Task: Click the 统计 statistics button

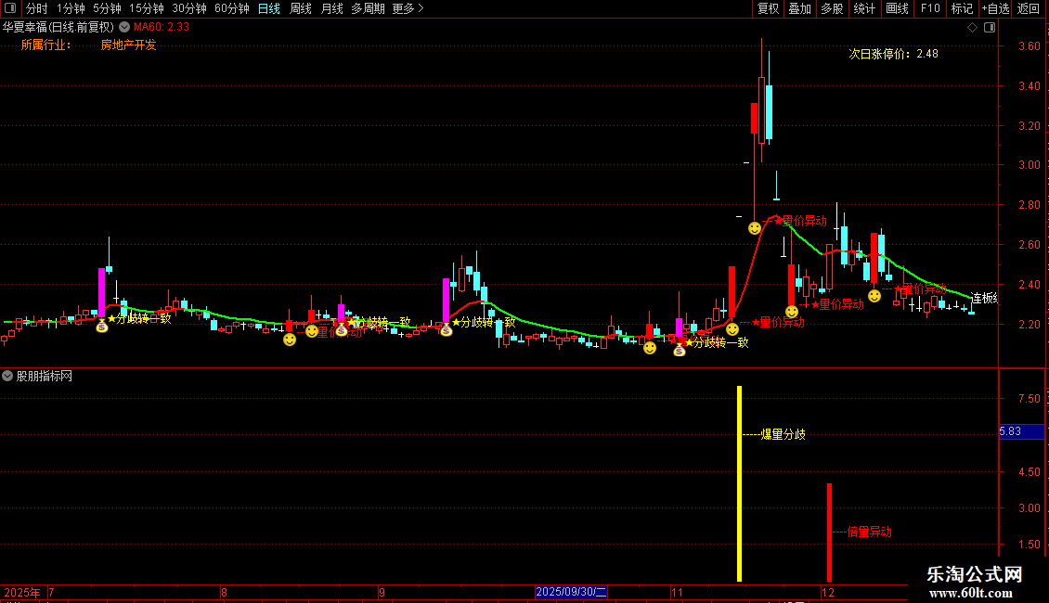Action: point(863,8)
